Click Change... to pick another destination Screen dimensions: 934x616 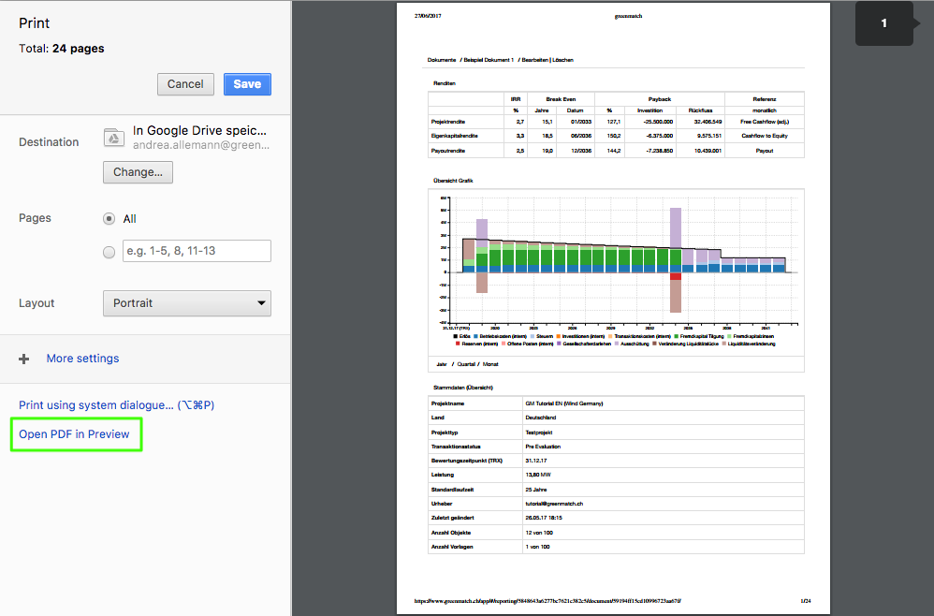[138, 172]
